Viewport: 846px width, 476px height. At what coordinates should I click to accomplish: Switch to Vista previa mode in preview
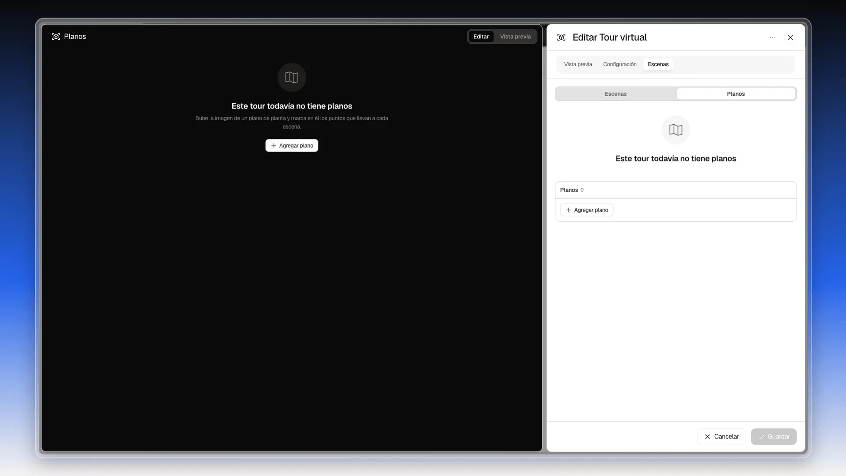[x=516, y=37]
